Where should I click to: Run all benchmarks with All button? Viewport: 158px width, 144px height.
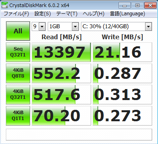tap(18, 31)
